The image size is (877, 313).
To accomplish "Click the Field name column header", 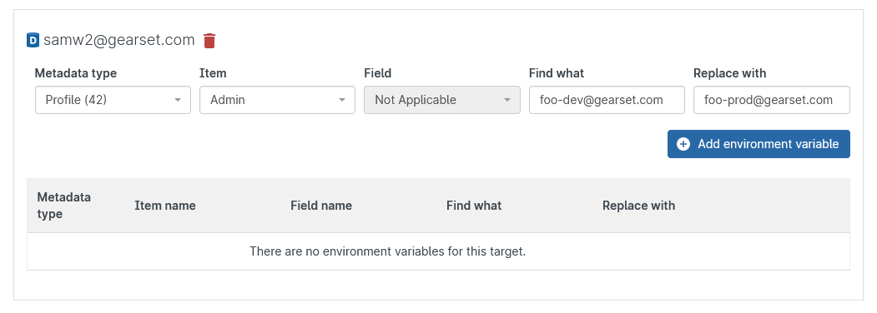I will tap(321, 206).
